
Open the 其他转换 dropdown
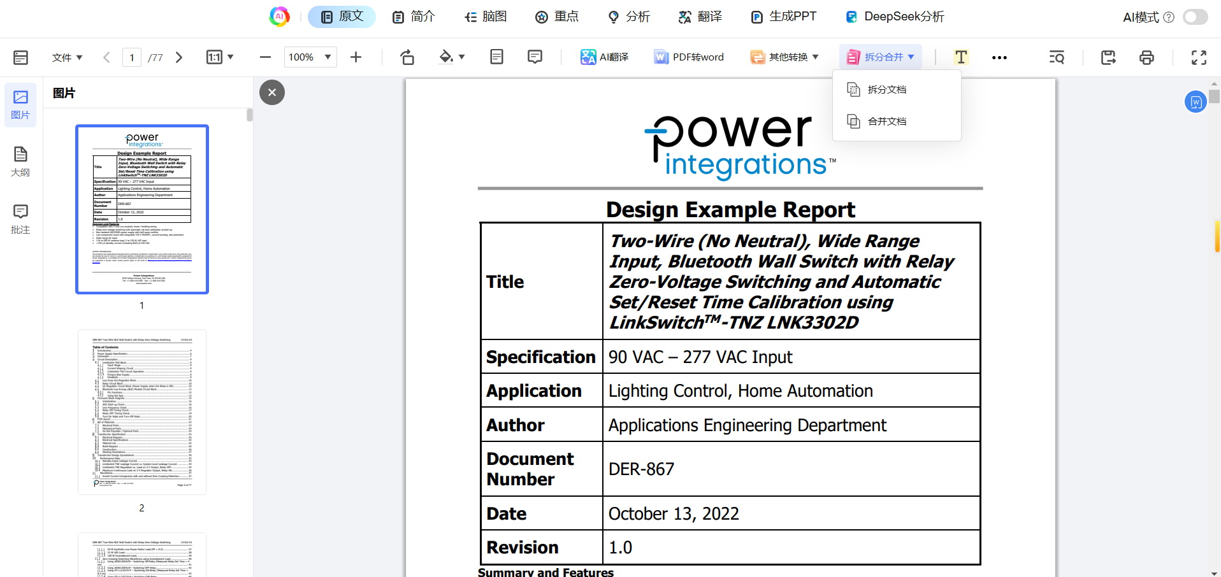[784, 57]
